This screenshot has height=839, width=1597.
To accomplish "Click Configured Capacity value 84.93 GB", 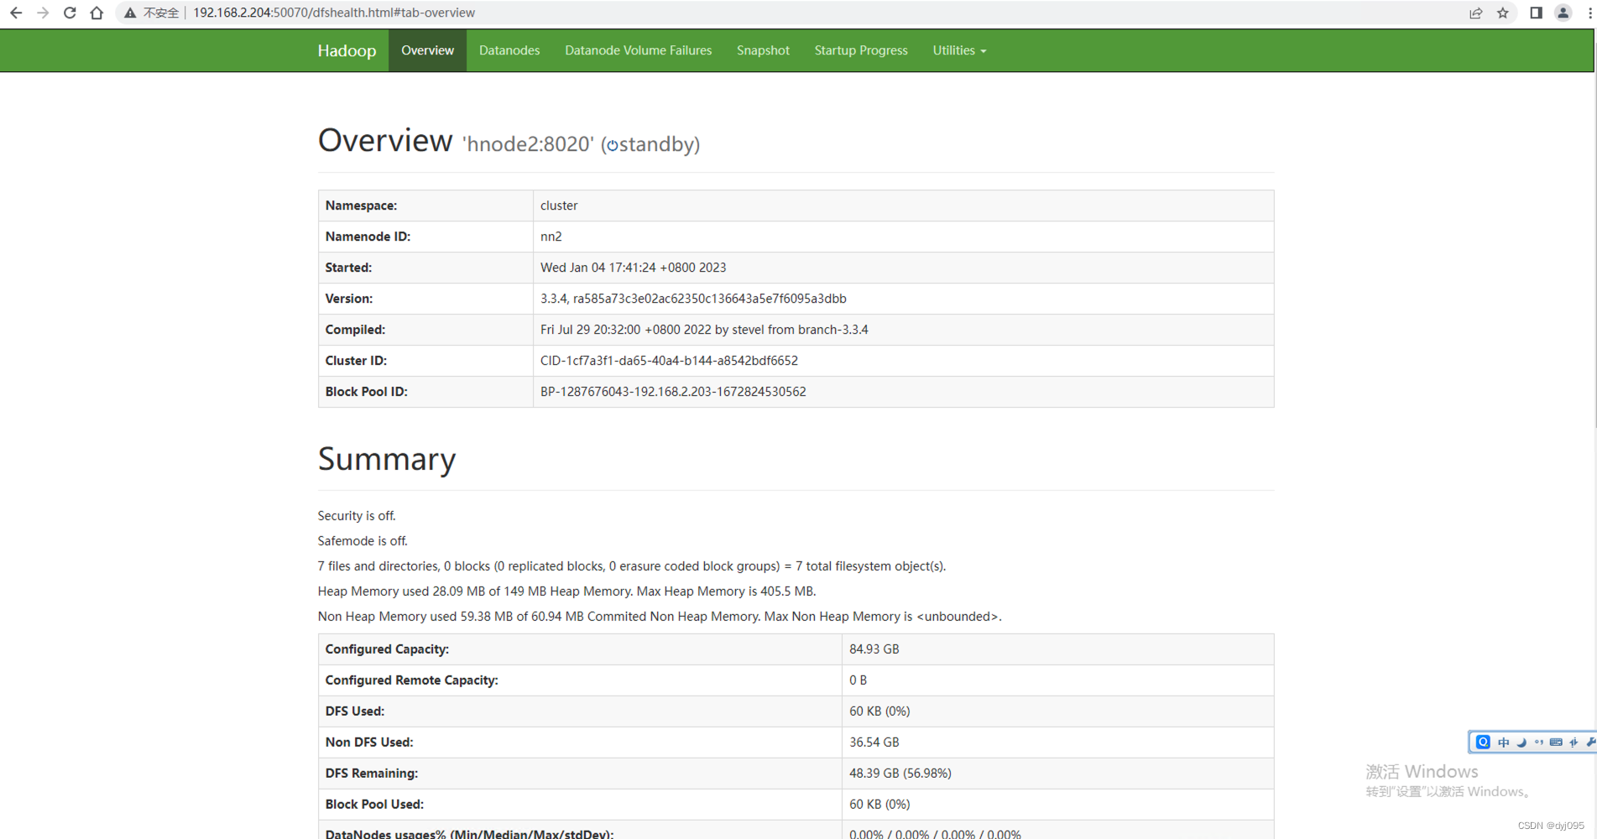I will (874, 649).
